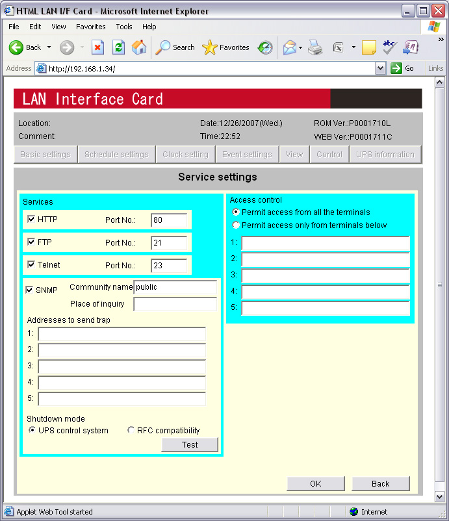Stop loading with the red X icon
This screenshot has height=521, width=449.
coord(97,47)
